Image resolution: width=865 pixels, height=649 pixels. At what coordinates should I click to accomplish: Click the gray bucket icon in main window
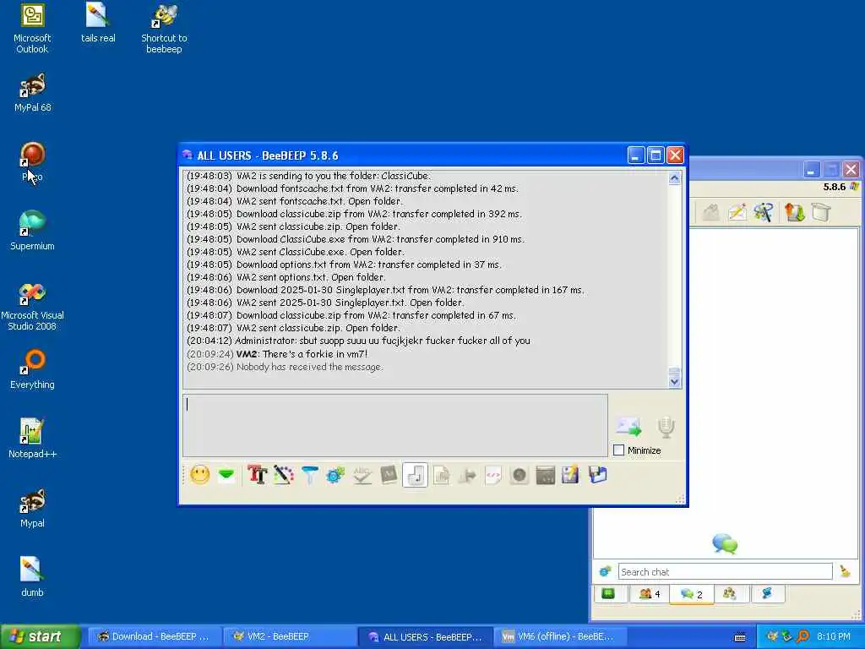pyautogui.click(x=821, y=212)
